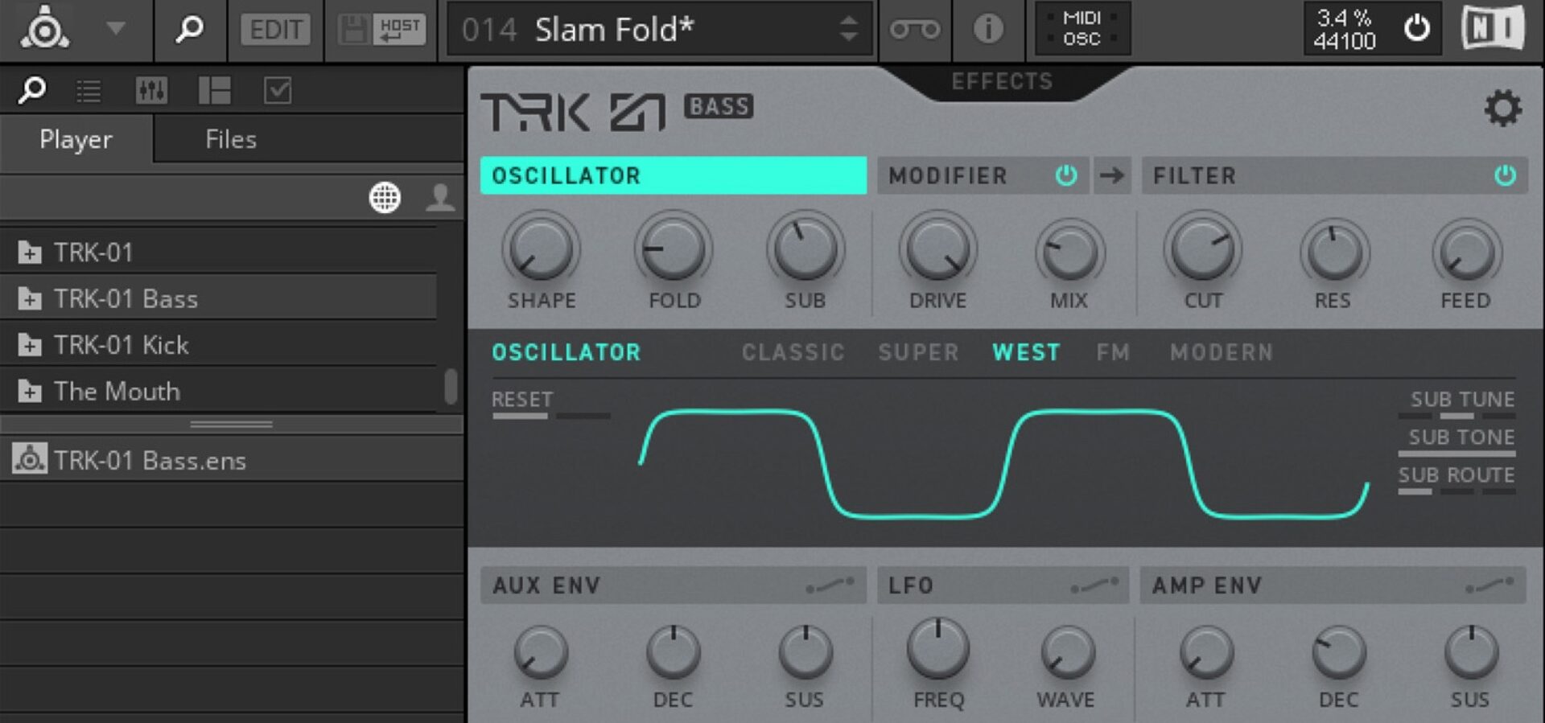This screenshot has height=723, width=1545.
Task: Click the CUT knob
Action: (x=1203, y=249)
